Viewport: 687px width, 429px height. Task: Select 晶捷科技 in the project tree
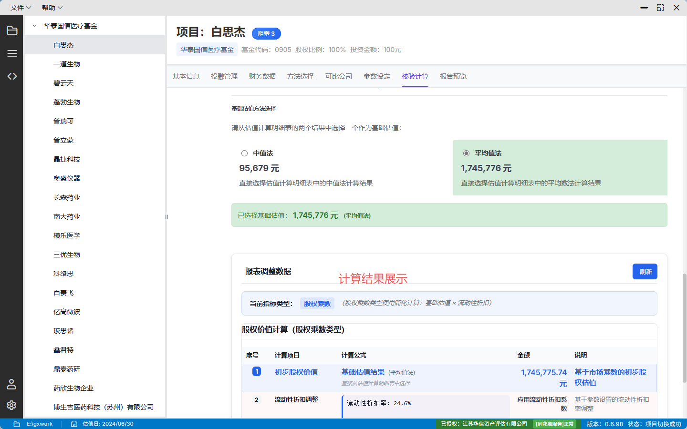(95, 159)
